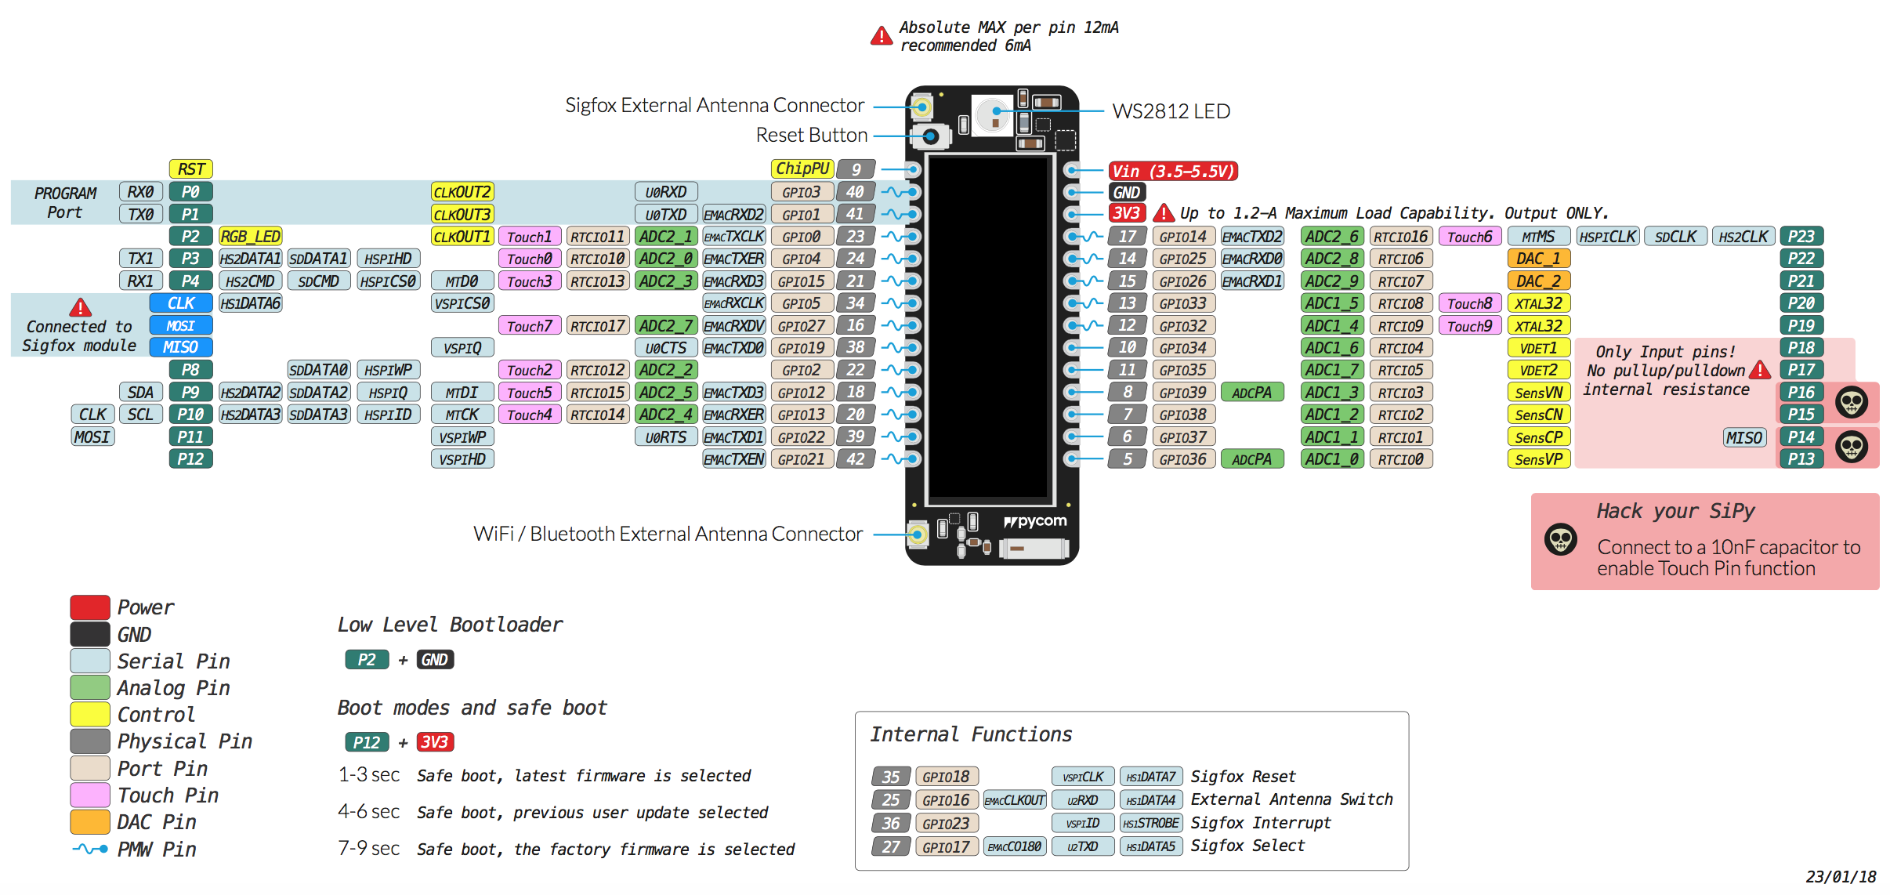Click the red Power color swatch in legend
1890x895 pixels.
pyautogui.click(x=89, y=607)
